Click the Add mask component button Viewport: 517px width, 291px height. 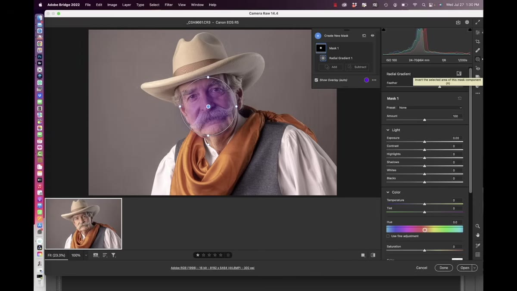point(331,67)
